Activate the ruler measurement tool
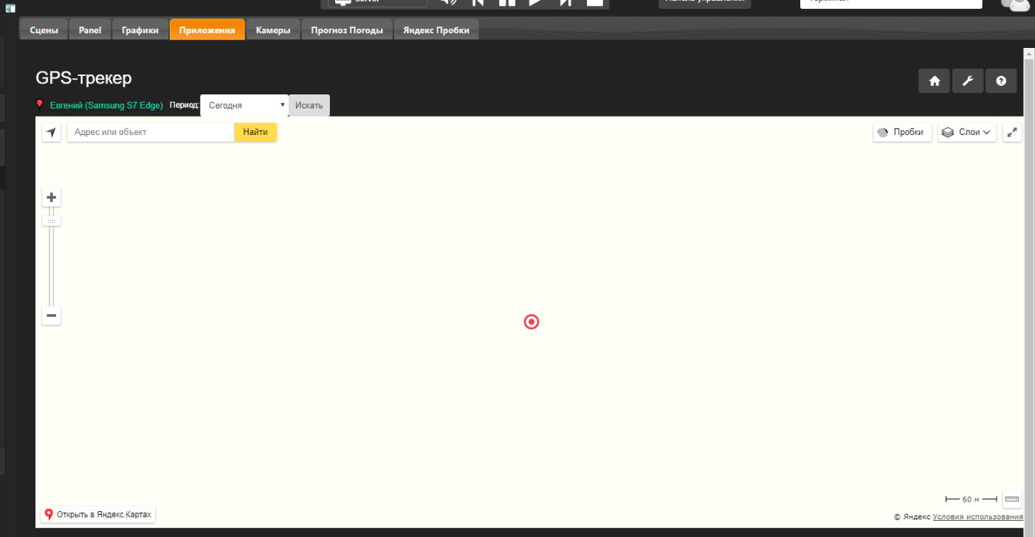 tap(1012, 499)
